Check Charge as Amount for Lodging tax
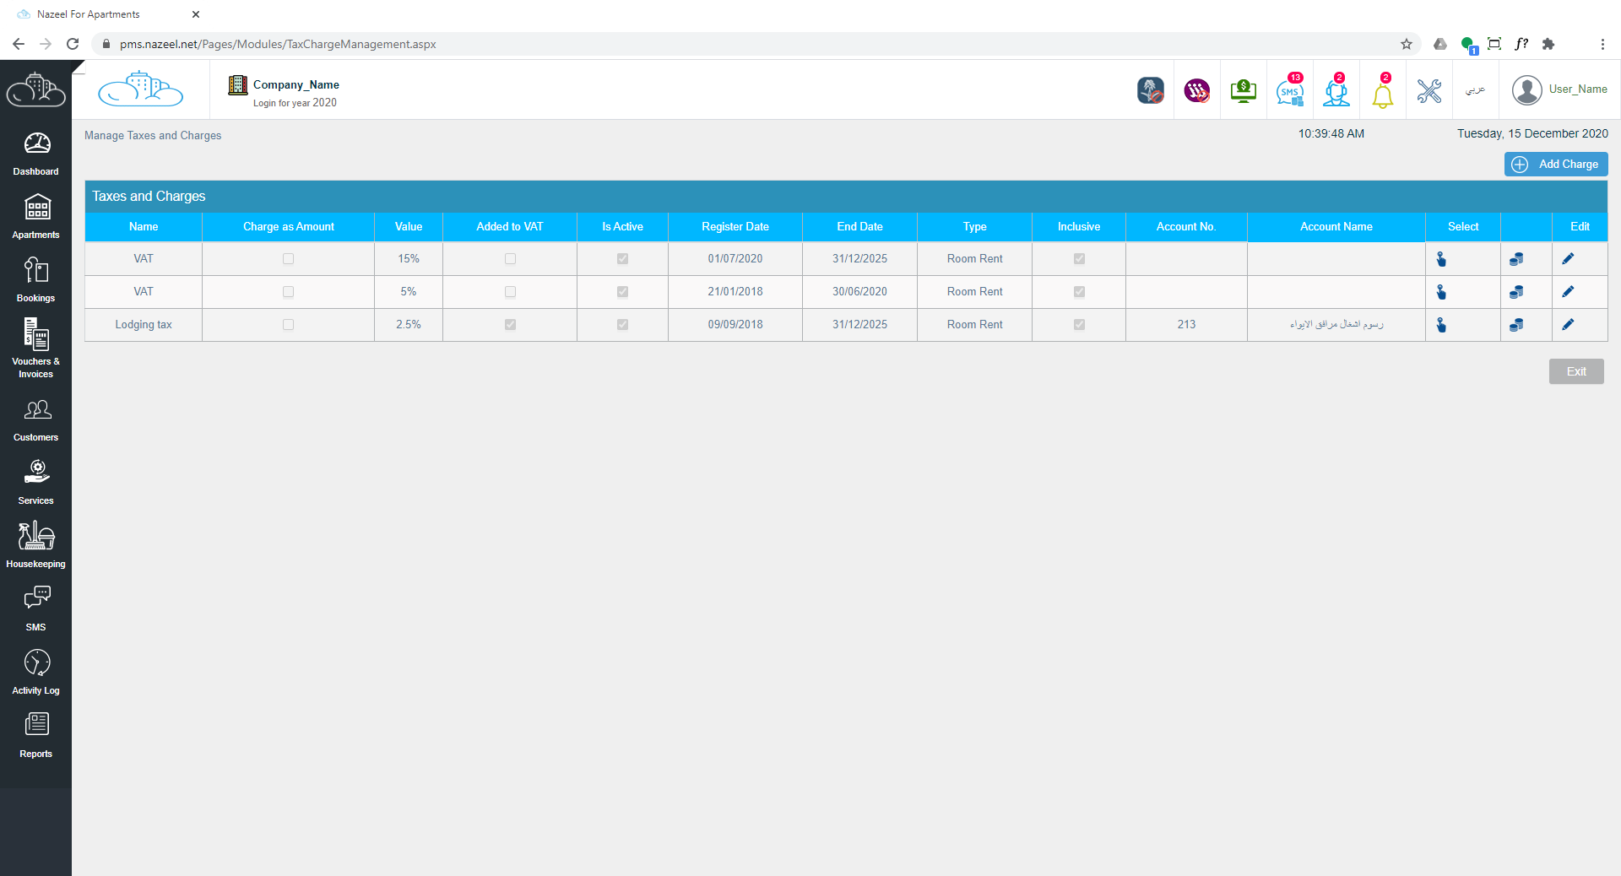 point(288,325)
